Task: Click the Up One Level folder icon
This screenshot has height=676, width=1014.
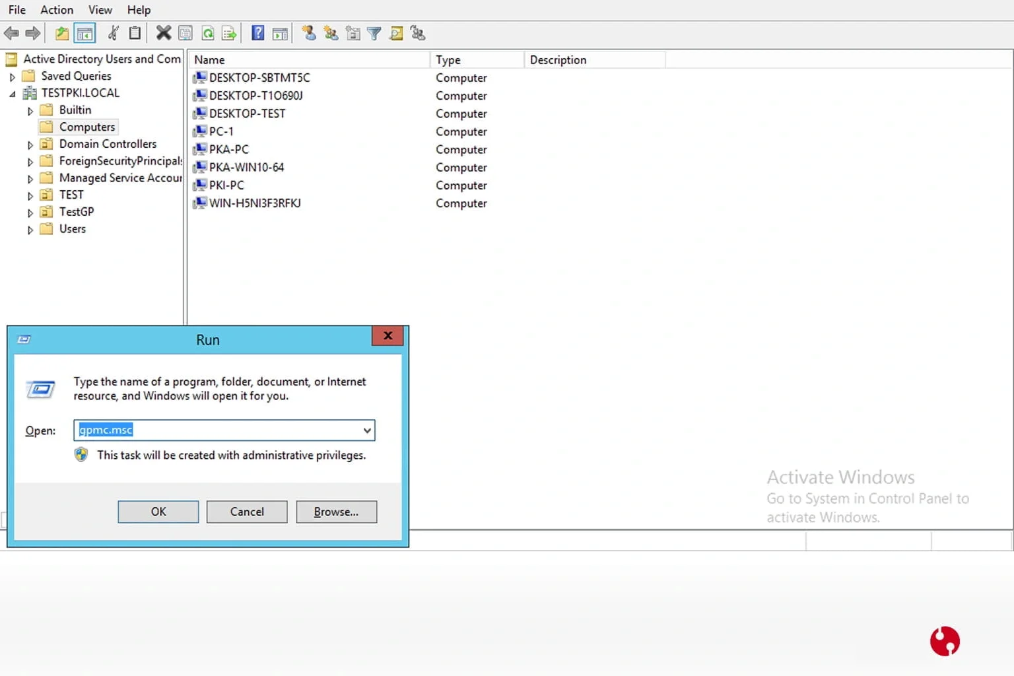Action: pos(62,33)
